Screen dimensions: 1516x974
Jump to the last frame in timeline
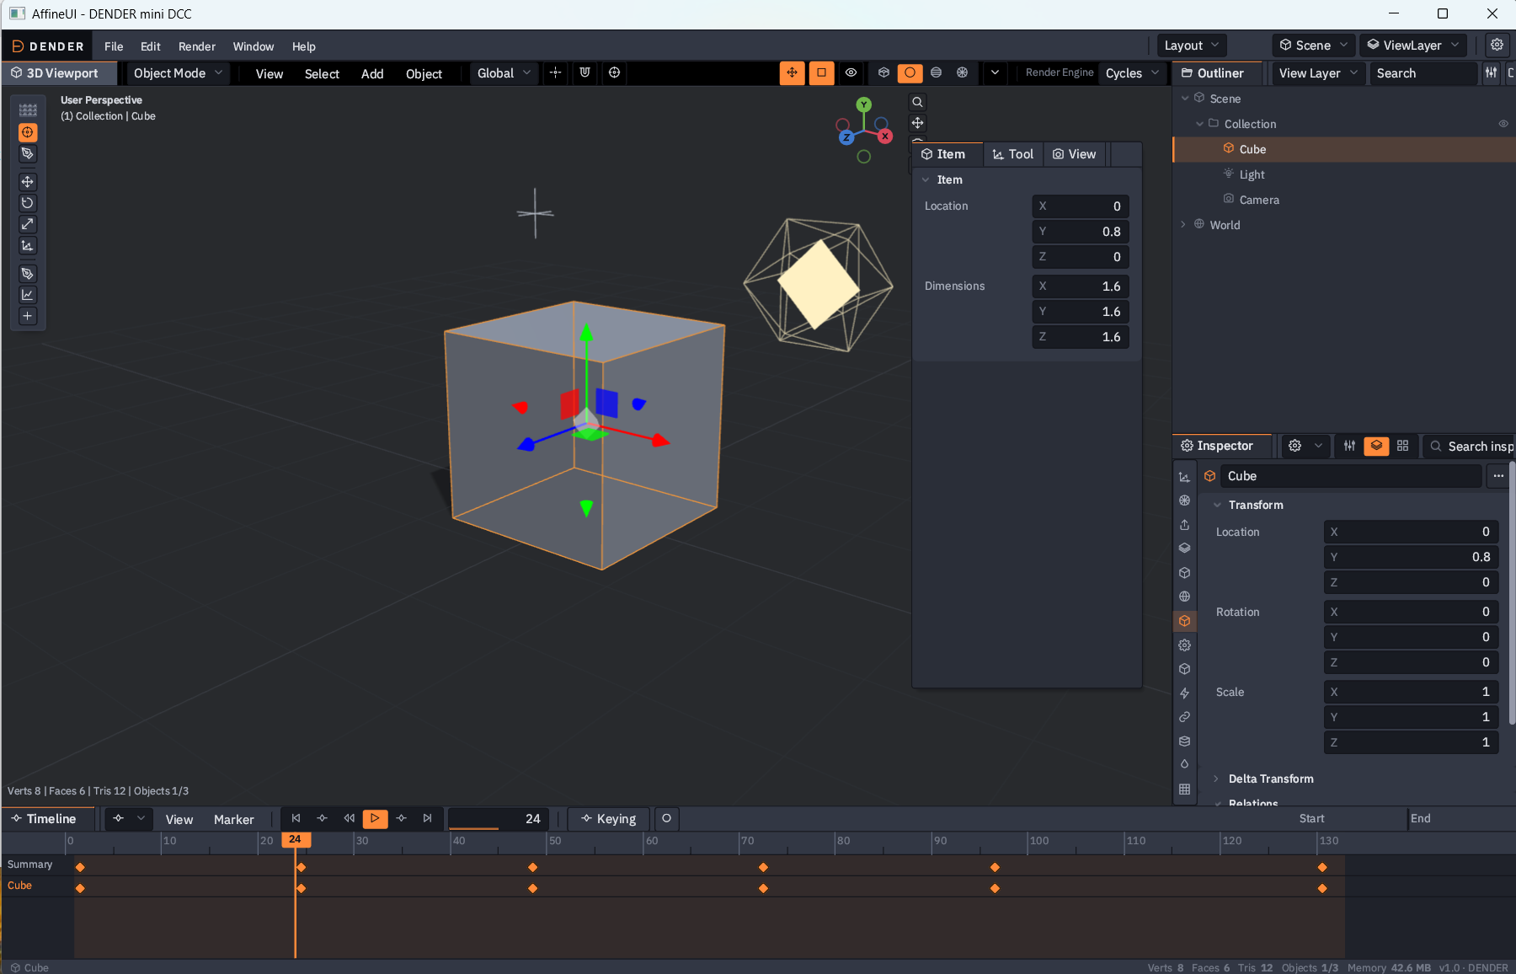click(x=427, y=818)
